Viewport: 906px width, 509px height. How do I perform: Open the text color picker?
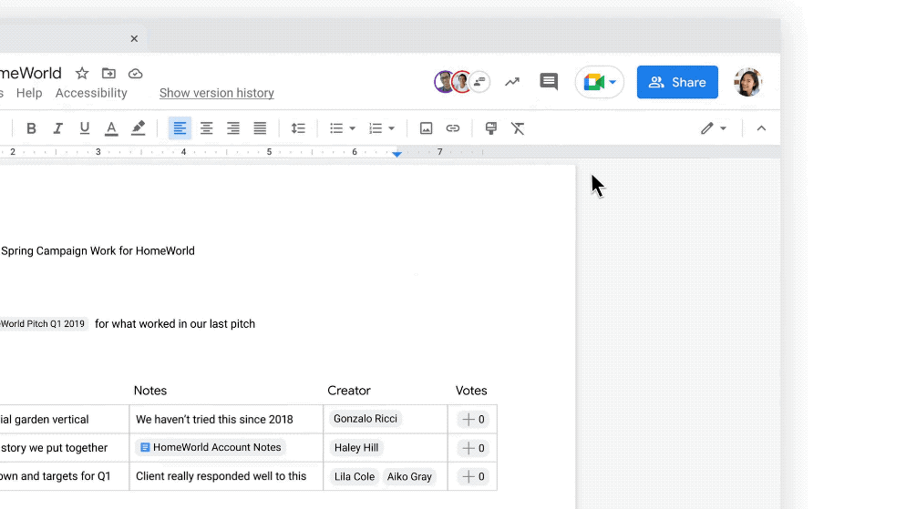(111, 128)
